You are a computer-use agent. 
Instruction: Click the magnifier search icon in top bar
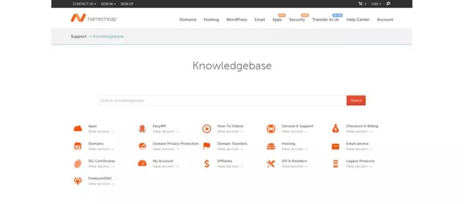tap(388, 4)
